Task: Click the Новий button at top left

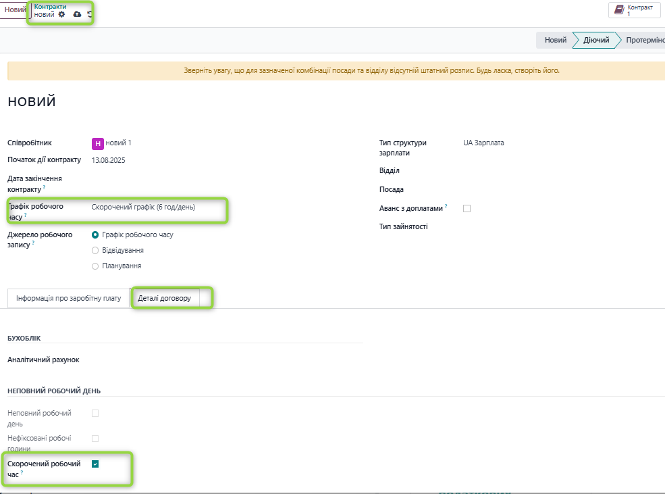Action: [x=15, y=10]
